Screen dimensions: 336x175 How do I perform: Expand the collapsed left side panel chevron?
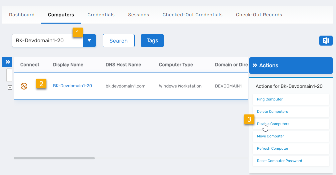(x=7, y=62)
